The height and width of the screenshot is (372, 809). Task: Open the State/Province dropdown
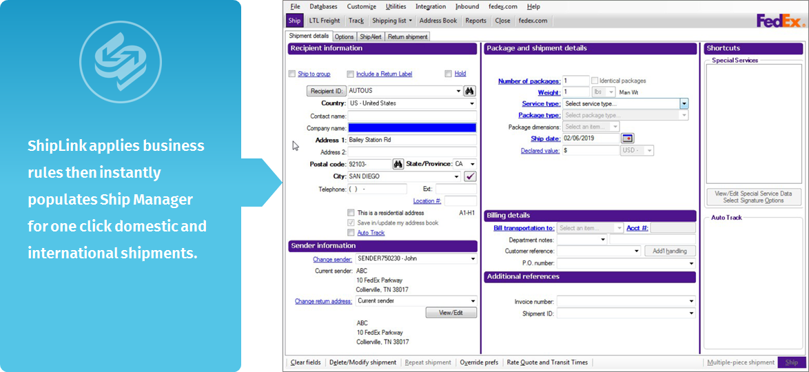472,164
